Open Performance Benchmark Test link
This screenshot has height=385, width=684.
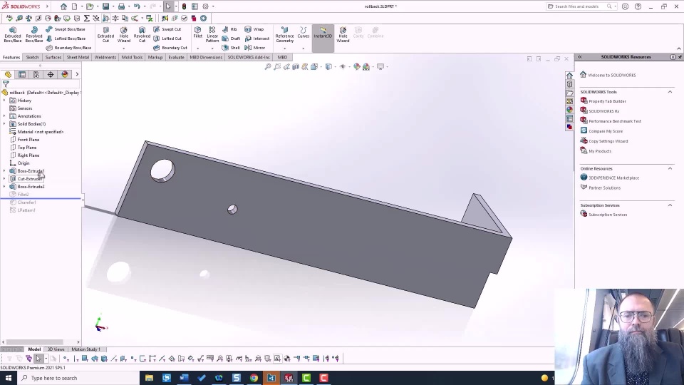tap(615, 121)
